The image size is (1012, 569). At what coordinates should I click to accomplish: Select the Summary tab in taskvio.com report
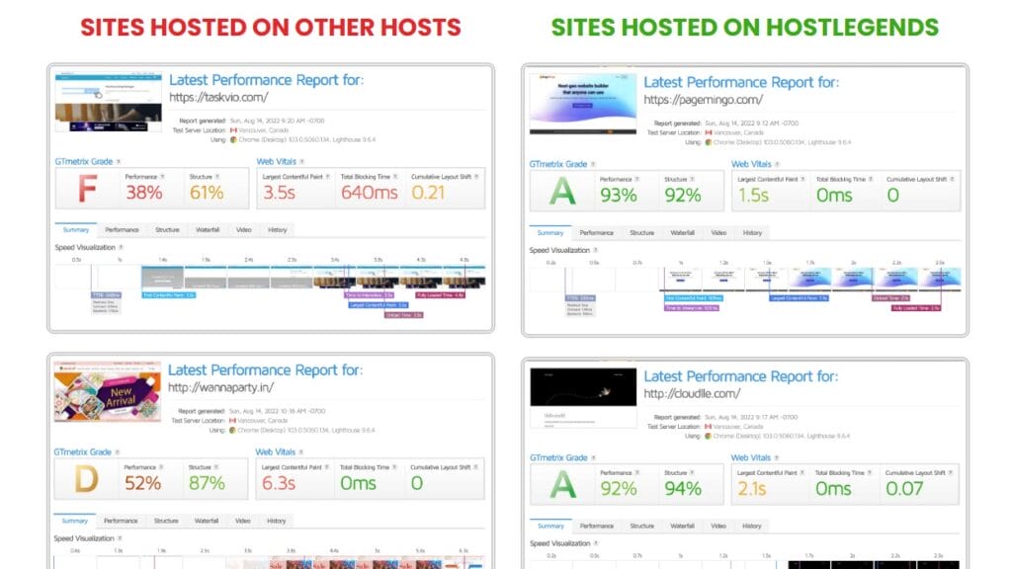75,230
